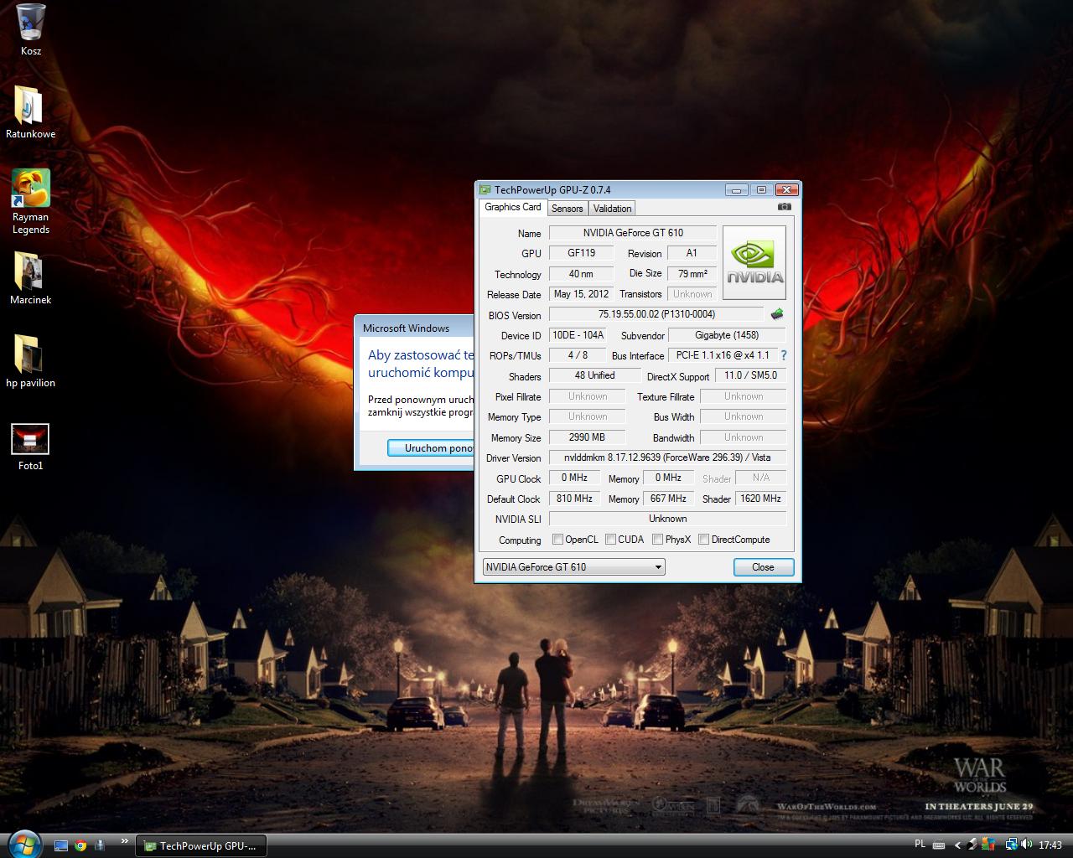Click the GPU-Z title bar app icon
Screen dimensions: 1073x858
pos(485,189)
